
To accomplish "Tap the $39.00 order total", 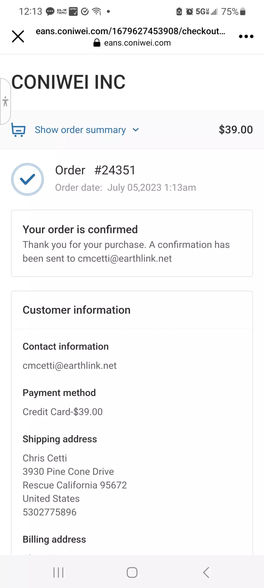I will coord(236,130).
